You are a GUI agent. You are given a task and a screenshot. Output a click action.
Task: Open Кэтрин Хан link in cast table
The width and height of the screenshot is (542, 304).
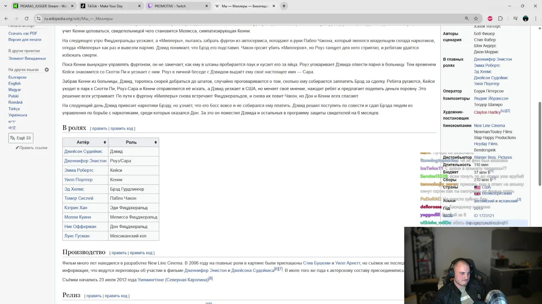click(76, 208)
